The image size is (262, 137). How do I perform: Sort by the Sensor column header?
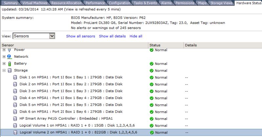(x=74, y=45)
